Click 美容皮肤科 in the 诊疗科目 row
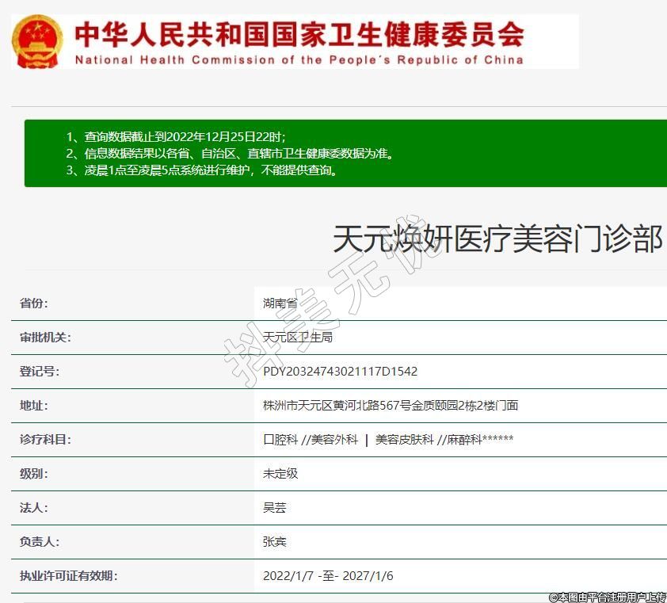 [404, 440]
